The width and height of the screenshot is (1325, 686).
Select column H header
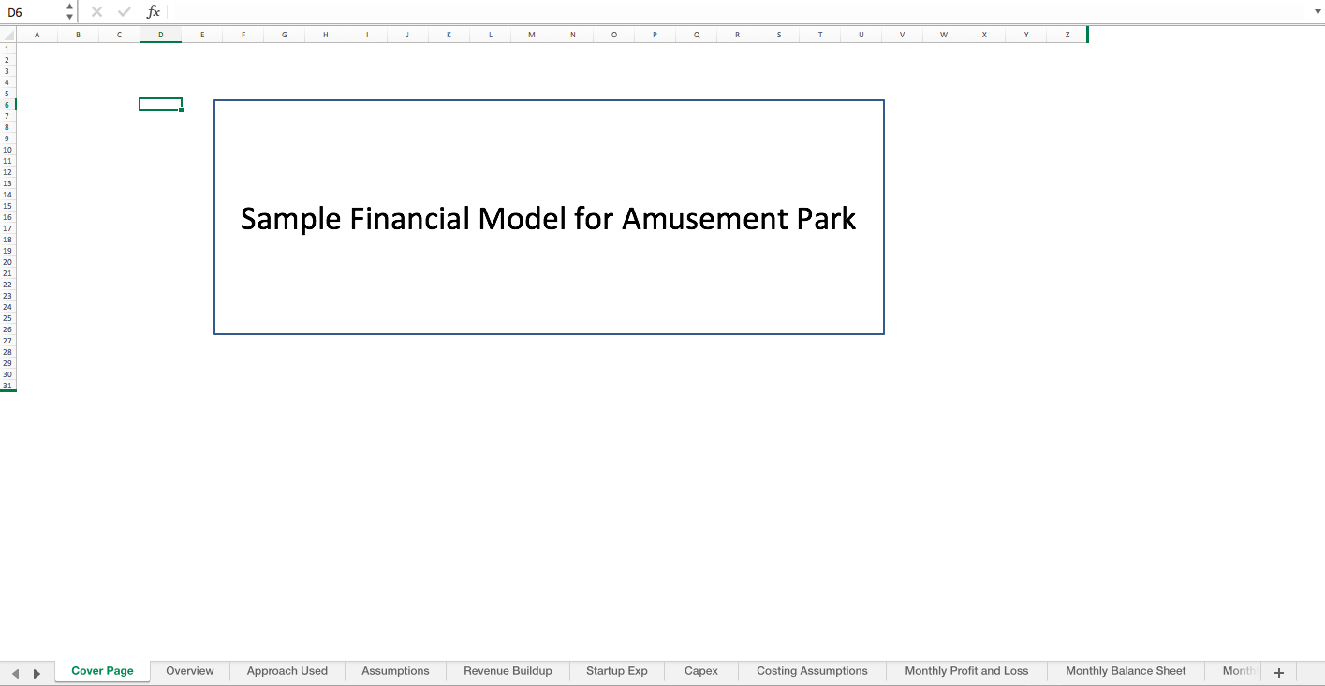click(x=326, y=35)
